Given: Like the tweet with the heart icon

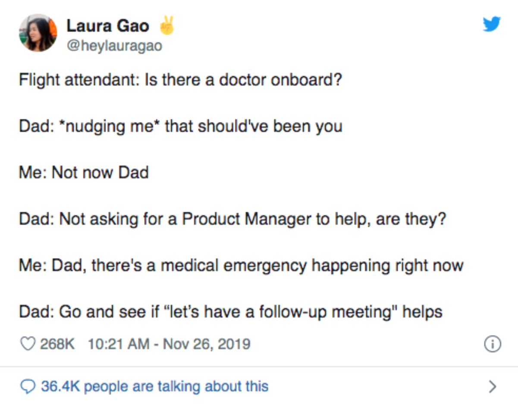Looking at the screenshot, I should (28, 344).
